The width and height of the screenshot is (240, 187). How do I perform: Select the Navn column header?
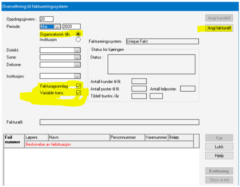(x=78, y=137)
